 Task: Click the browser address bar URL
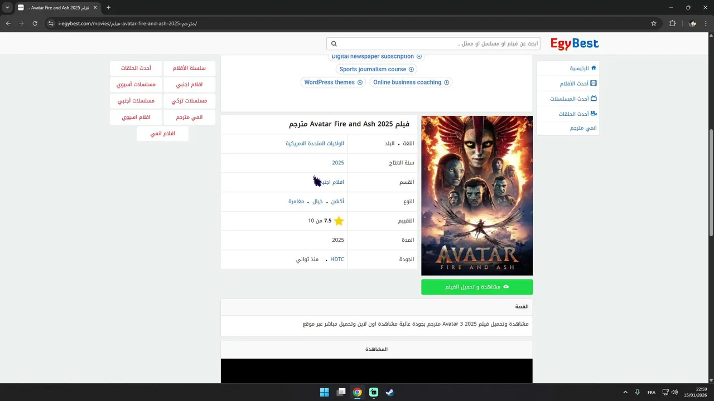click(128, 23)
